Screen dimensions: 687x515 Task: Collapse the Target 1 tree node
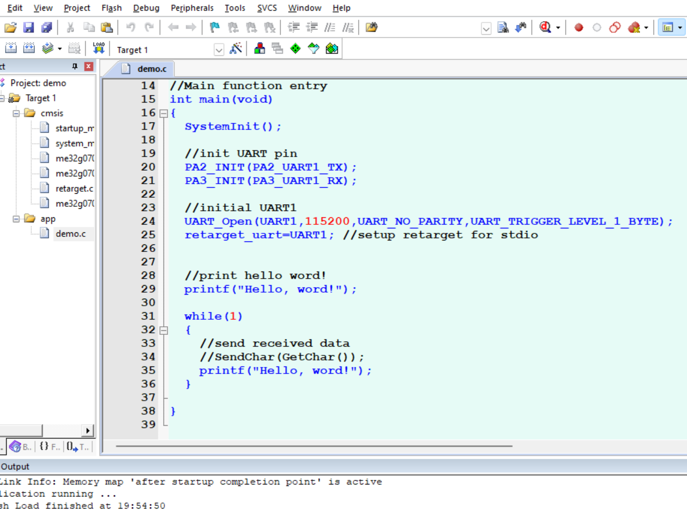click(x=2, y=98)
